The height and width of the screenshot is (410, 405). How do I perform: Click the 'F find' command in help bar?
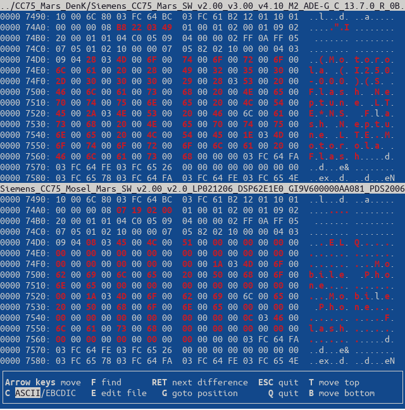(106, 382)
